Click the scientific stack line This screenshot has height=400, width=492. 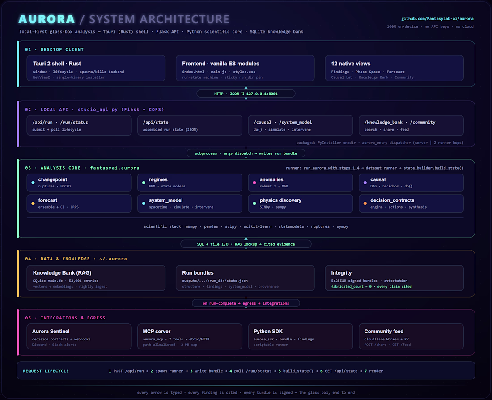[246, 226]
